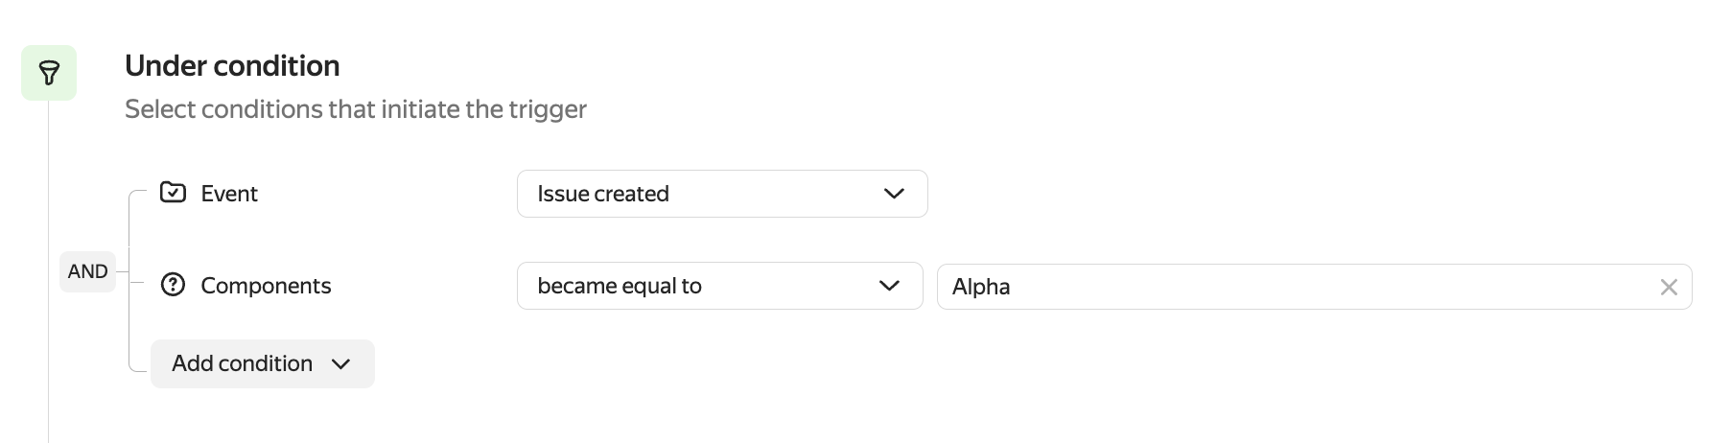Click the green funnel filter icon
Image resolution: width=1732 pixels, height=443 pixels.
pyautogui.click(x=49, y=73)
